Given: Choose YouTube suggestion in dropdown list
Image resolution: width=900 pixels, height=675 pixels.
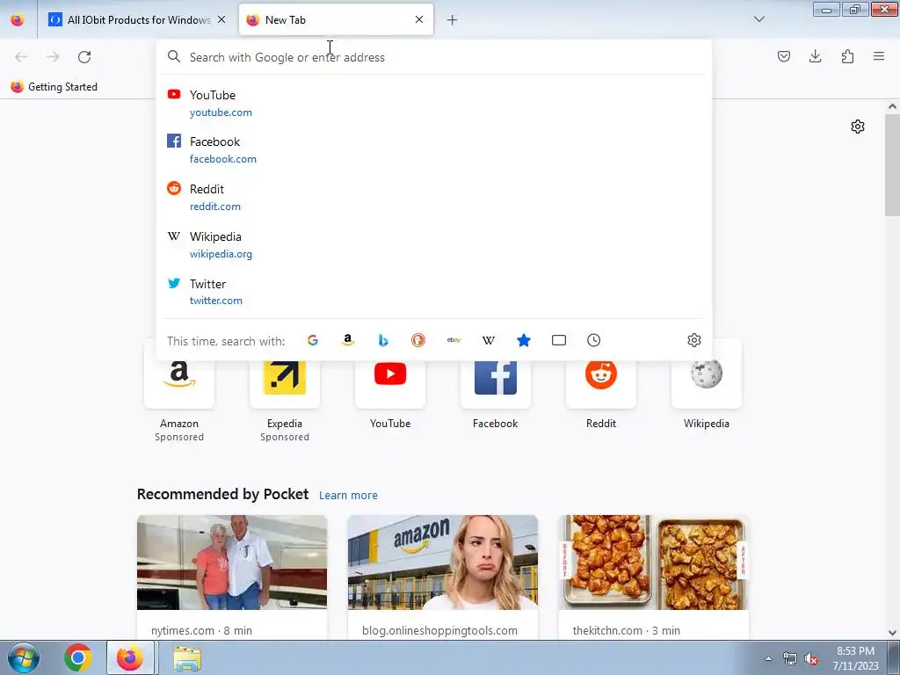Looking at the screenshot, I should (434, 103).
